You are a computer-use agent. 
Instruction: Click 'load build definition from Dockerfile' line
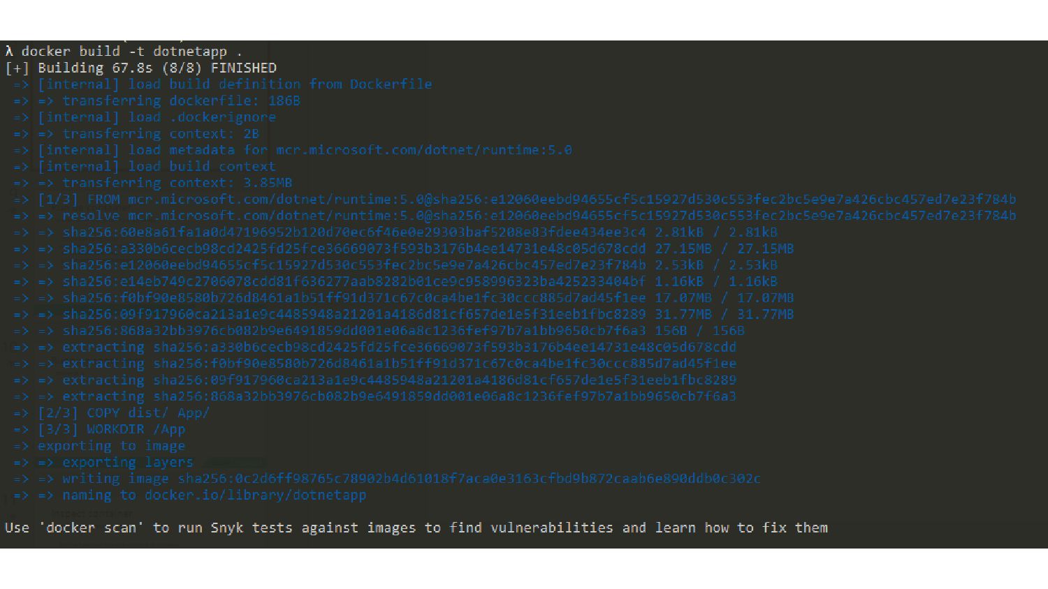pyautogui.click(x=222, y=84)
